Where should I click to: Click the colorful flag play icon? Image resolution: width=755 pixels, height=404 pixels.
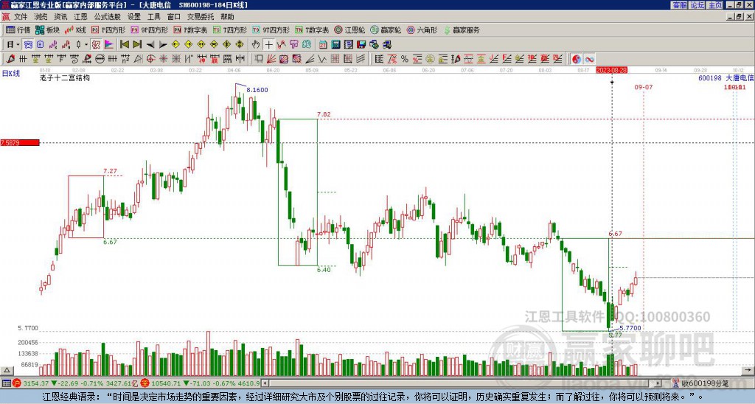point(109,45)
